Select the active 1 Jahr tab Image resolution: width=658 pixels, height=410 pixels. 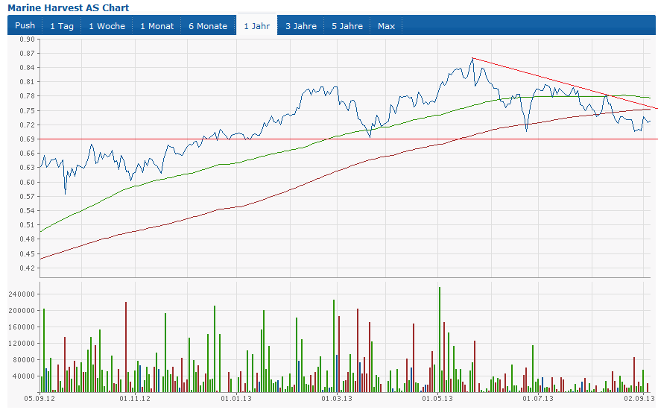(x=256, y=26)
